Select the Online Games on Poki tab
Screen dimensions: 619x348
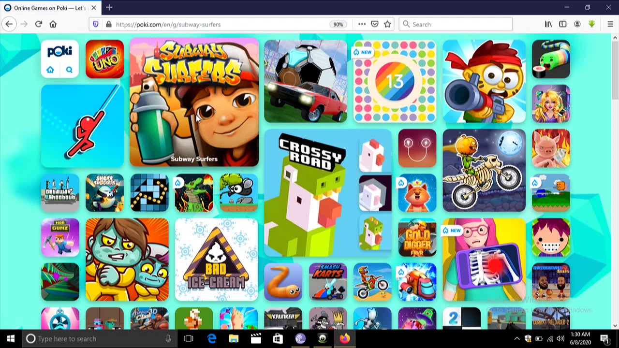coord(50,8)
